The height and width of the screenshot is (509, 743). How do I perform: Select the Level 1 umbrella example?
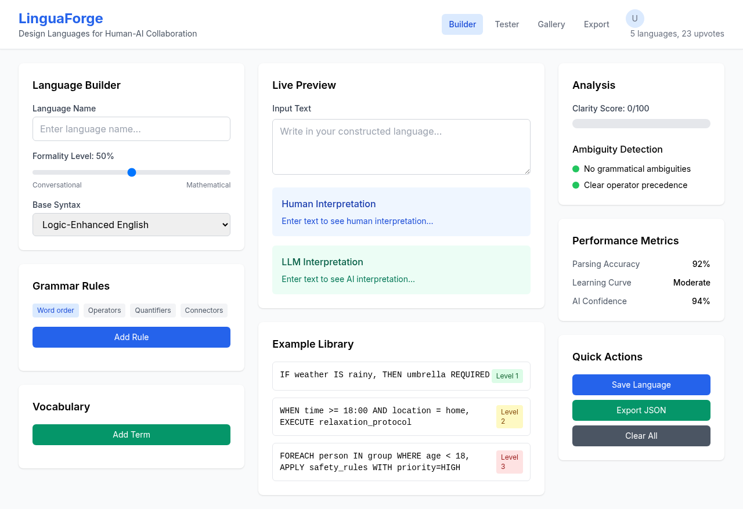(401, 376)
